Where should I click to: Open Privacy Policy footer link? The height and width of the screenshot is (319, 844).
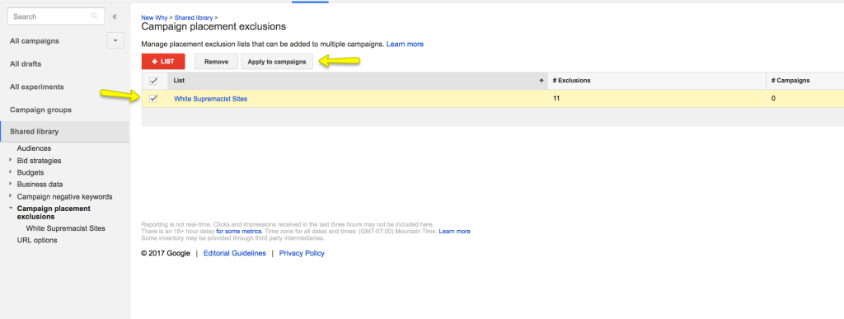click(302, 253)
